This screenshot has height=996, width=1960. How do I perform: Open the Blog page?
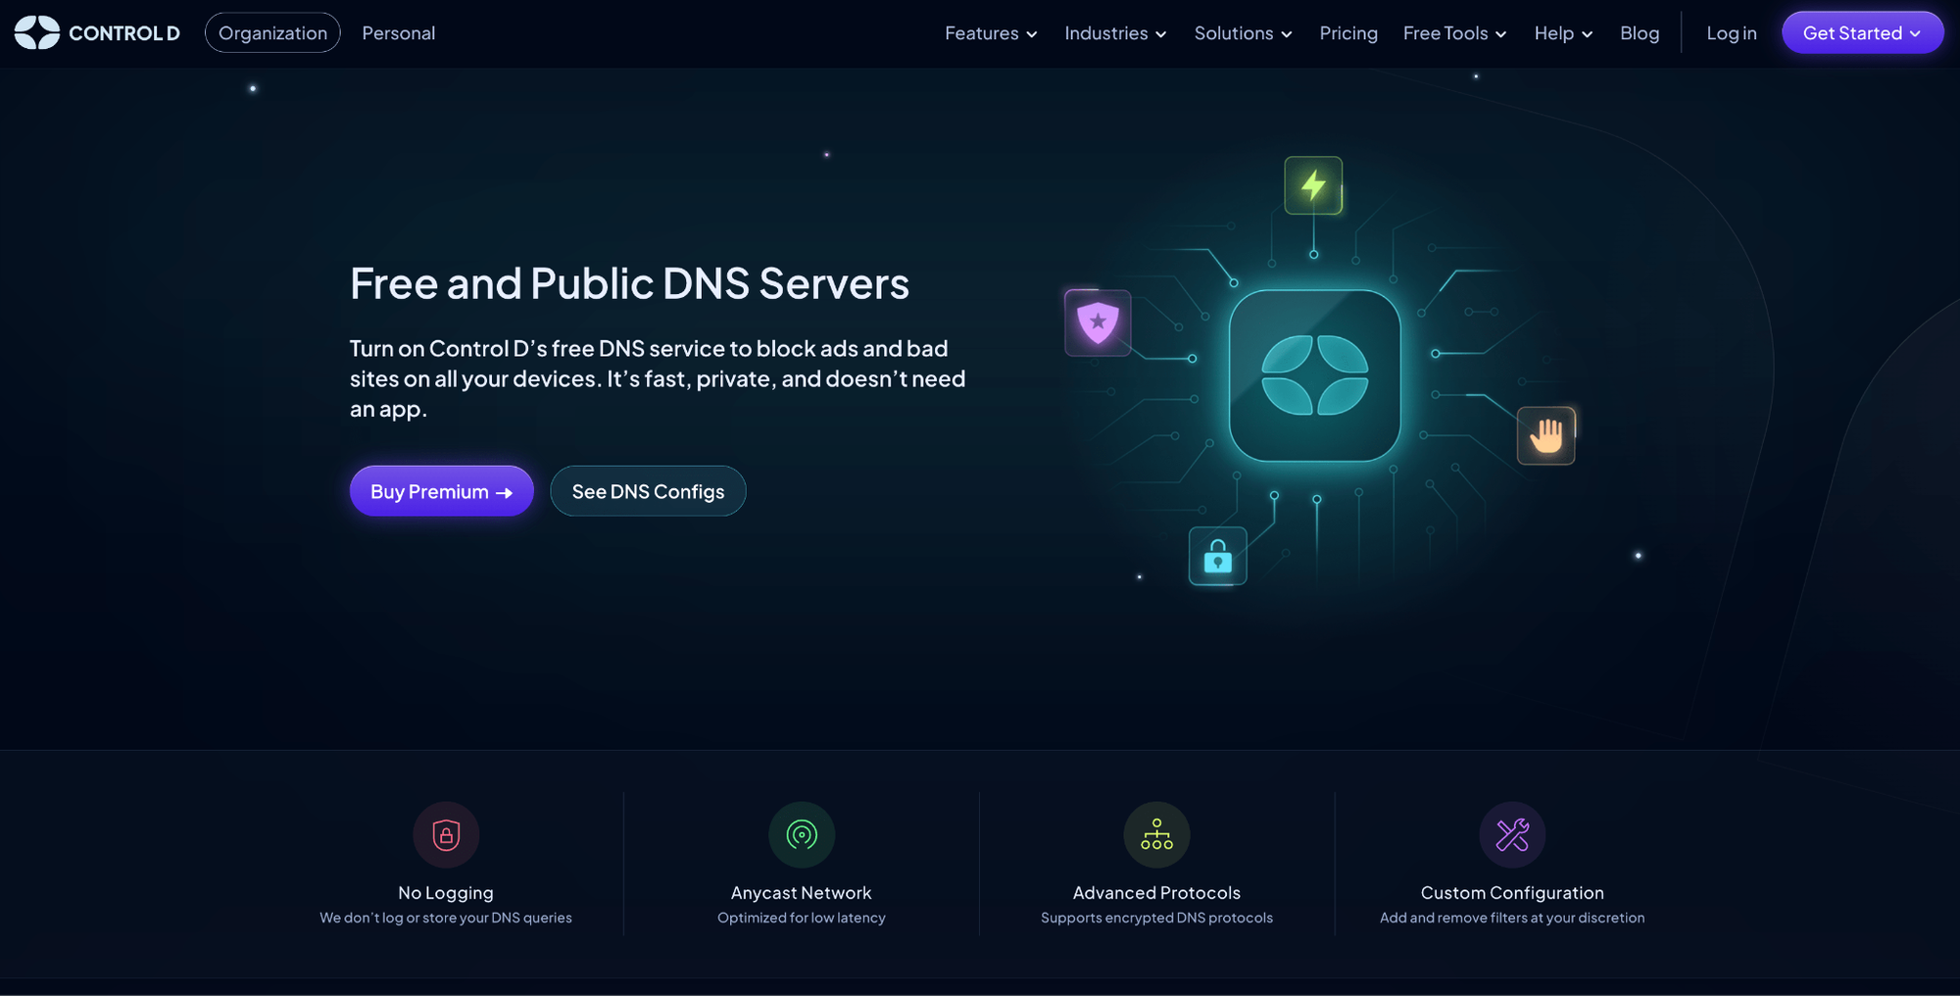tap(1639, 33)
